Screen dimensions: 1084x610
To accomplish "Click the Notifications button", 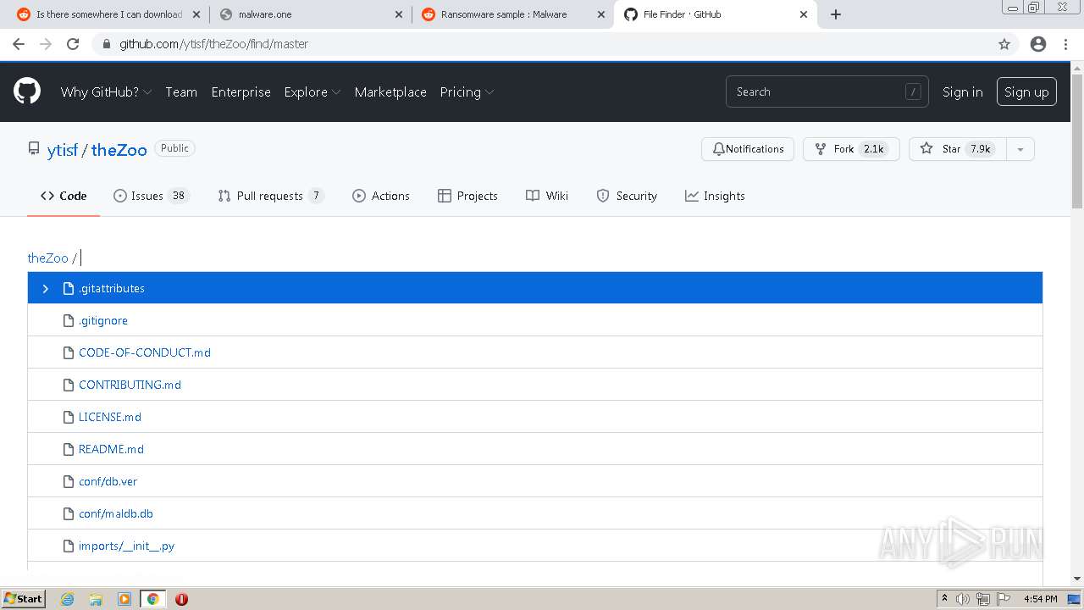I will tap(748, 149).
